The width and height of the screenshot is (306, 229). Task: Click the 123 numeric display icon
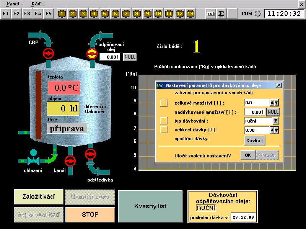coord(210,14)
